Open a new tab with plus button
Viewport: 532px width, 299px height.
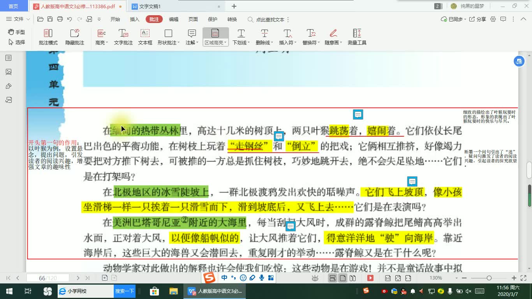click(x=234, y=6)
